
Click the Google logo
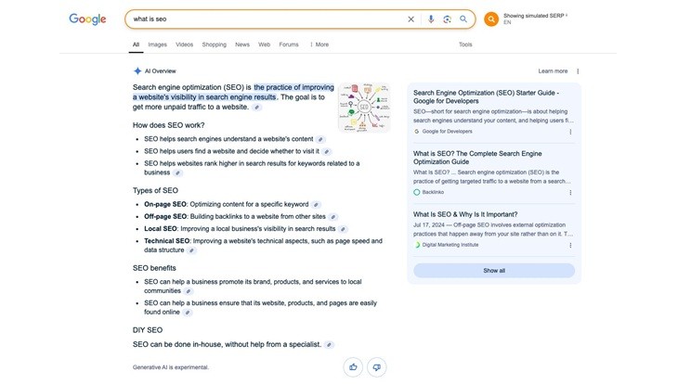(x=87, y=19)
